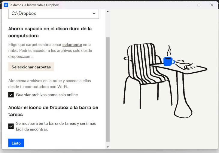
Task: Click the blue coffee mug illustration
Action: 169,61
